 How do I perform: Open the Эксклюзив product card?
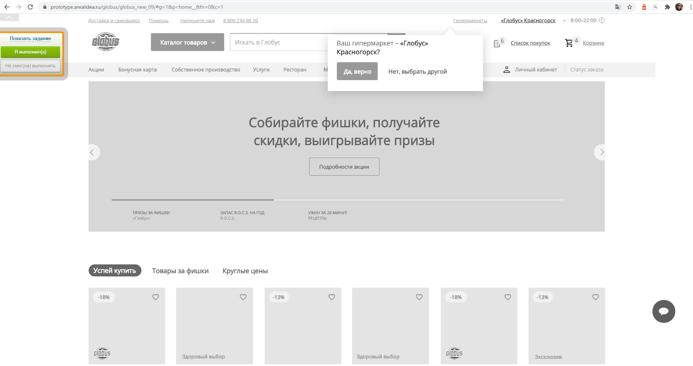point(567,326)
